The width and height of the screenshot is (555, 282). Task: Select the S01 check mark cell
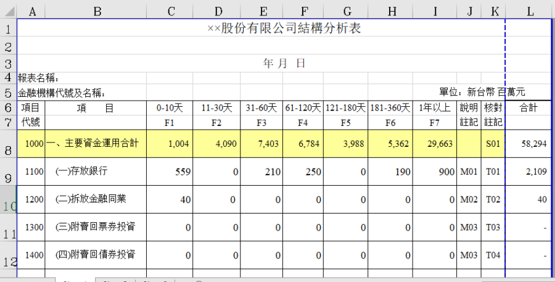click(493, 144)
